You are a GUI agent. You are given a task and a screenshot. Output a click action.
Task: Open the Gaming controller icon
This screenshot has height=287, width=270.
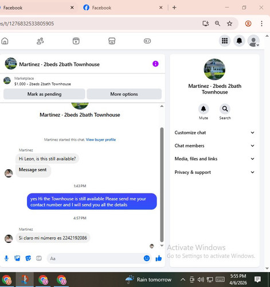[147, 41]
